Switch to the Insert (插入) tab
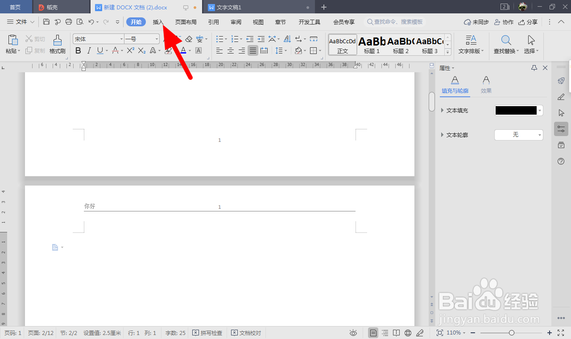 [158, 22]
